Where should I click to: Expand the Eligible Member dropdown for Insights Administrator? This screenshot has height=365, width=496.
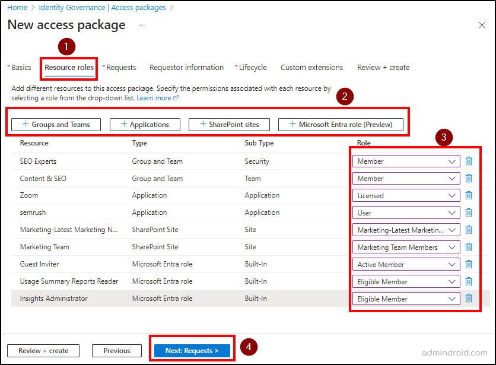pyautogui.click(x=406, y=299)
